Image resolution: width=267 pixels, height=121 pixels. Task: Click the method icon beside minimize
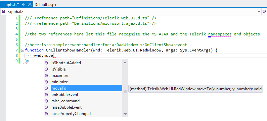(46, 82)
